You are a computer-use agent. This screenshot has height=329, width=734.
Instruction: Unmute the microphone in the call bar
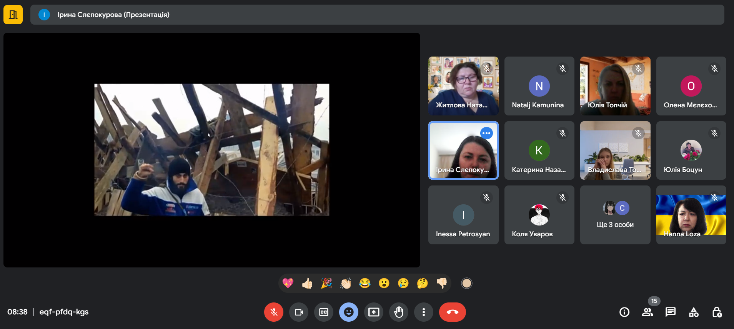coord(273,312)
